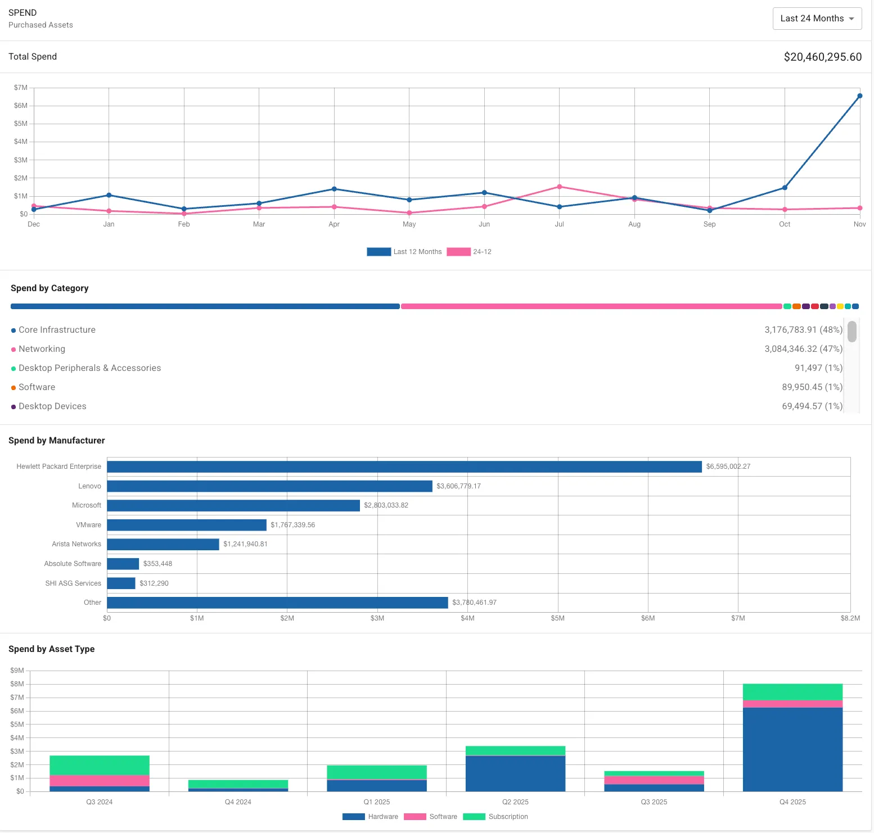Click the Q4 2025 Hardware bar segment

point(792,749)
